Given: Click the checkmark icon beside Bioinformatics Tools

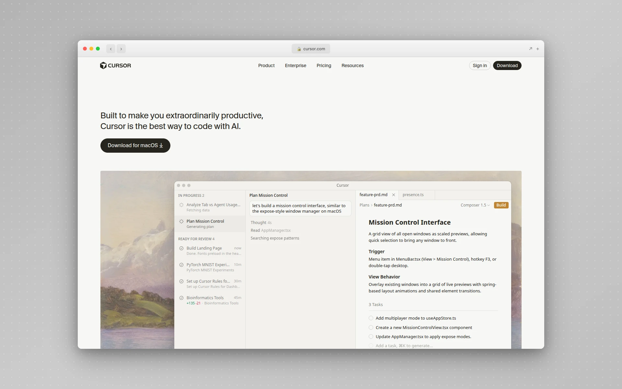Looking at the screenshot, I should pyautogui.click(x=181, y=298).
